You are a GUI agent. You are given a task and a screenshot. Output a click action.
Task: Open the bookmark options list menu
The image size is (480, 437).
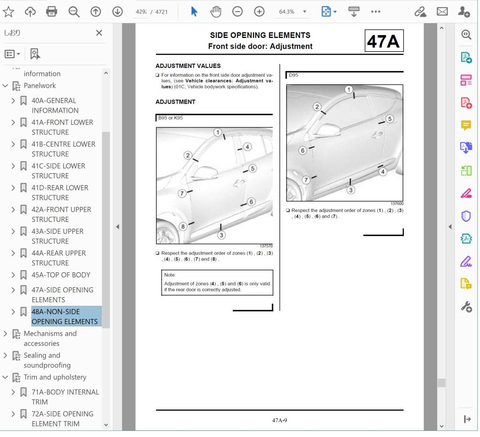pyautogui.click(x=12, y=54)
